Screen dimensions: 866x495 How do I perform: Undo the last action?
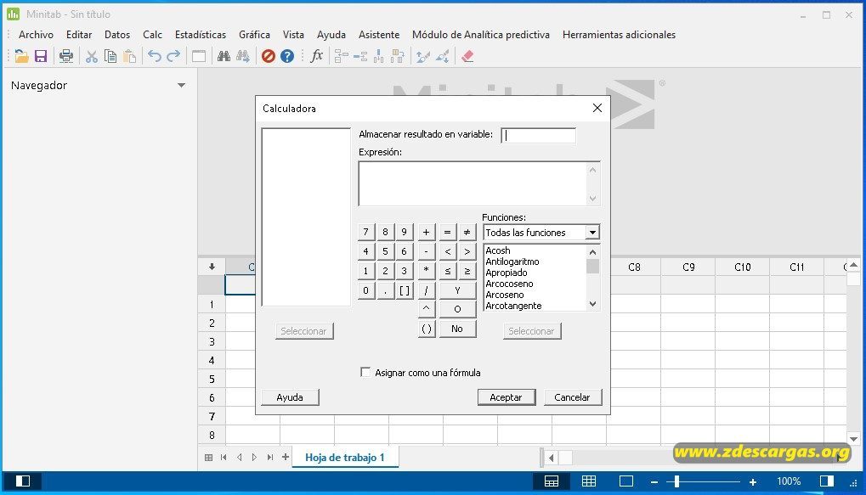155,56
